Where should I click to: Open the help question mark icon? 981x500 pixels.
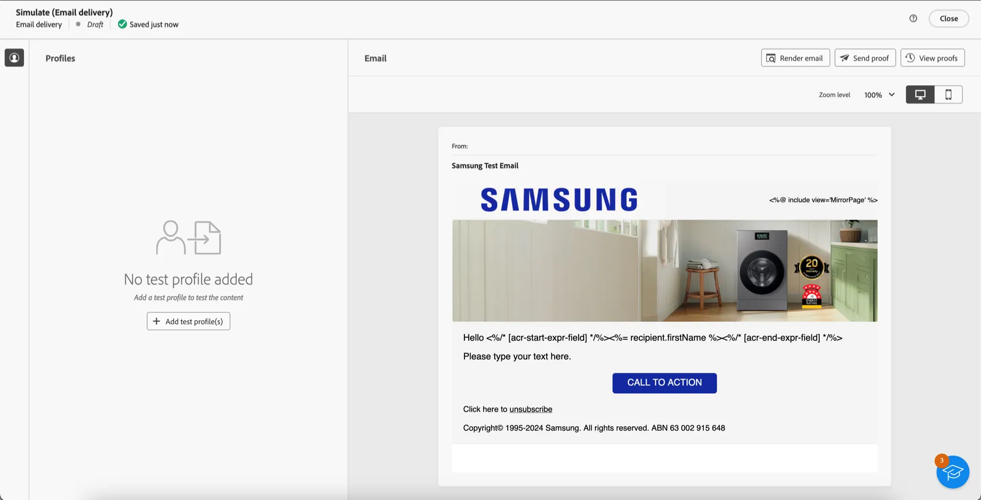tap(913, 18)
